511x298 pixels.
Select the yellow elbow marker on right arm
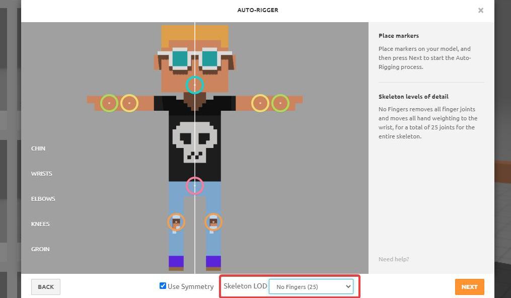point(260,103)
